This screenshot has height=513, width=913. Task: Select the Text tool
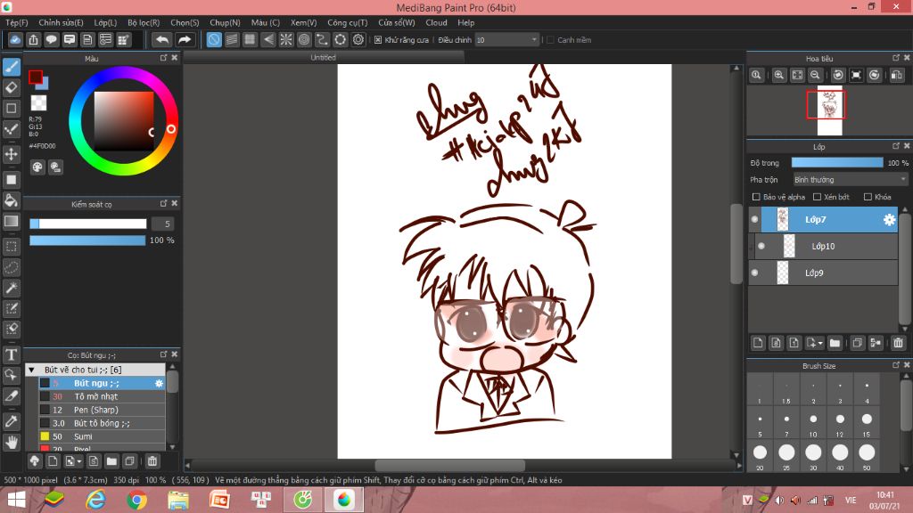[x=11, y=354]
